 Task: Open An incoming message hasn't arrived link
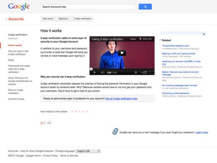(x=179, y=86)
